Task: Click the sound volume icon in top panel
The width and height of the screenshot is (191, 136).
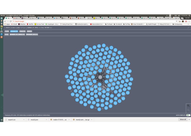Action: (x=179, y=15)
